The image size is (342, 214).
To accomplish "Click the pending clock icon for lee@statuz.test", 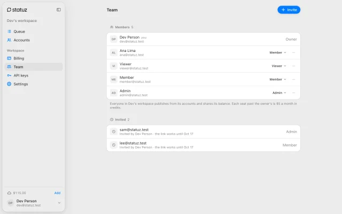I will 114,145.
